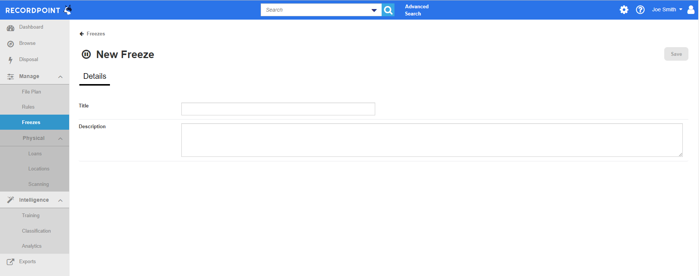Image resolution: width=699 pixels, height=276 pixels.
Task: Click into the Title input field
Action: pyautogui.click(x=278, y=109)
